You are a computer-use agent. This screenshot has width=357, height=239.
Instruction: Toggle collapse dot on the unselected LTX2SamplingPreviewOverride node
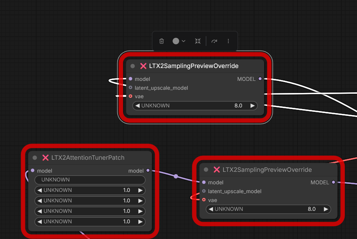pyautogui.click(x=206, y=170)
